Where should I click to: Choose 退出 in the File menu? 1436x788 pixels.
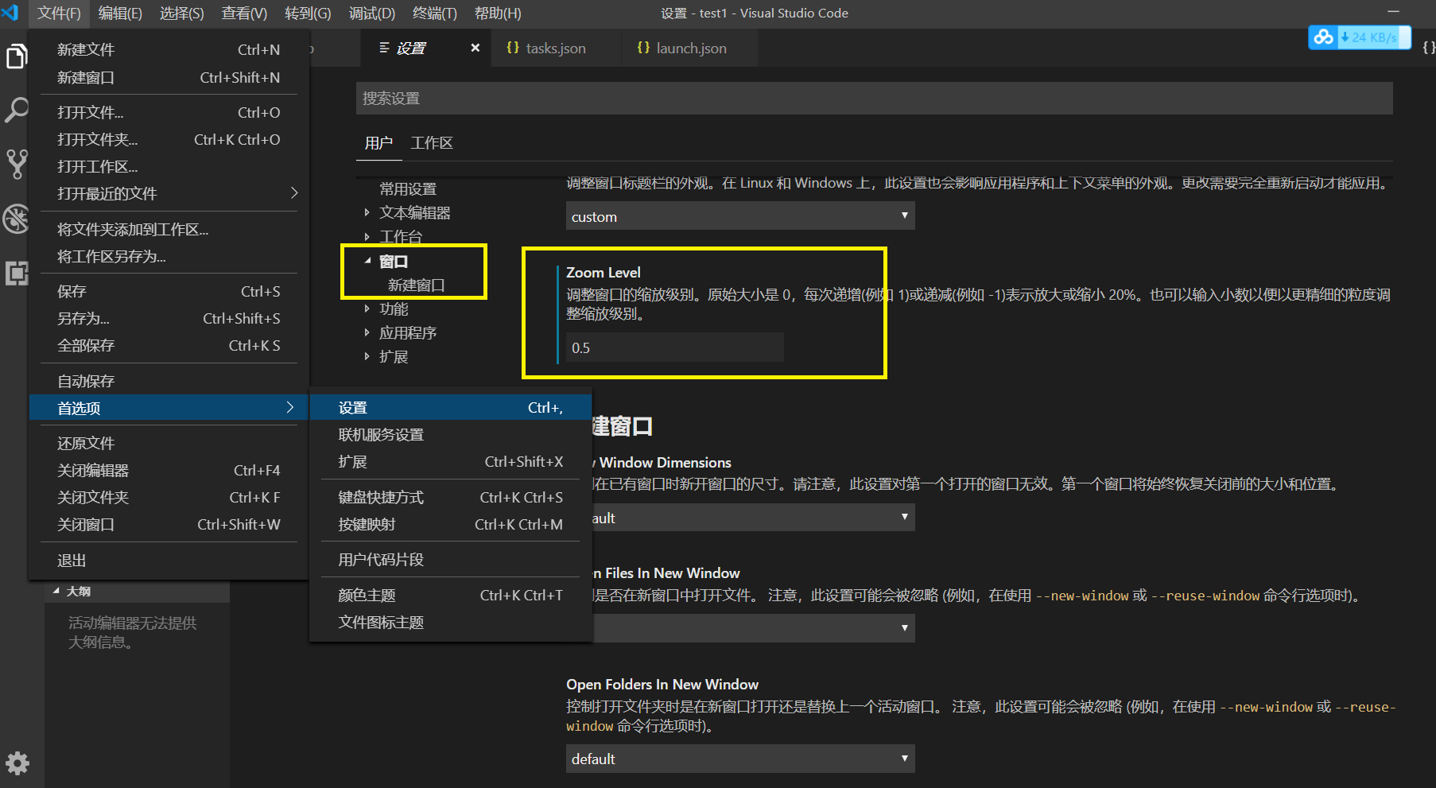click(x=169, y=560)
